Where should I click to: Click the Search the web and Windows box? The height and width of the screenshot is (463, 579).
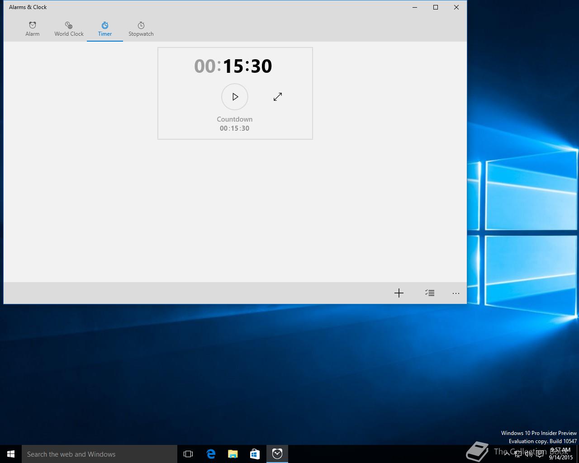pos(100,454)
